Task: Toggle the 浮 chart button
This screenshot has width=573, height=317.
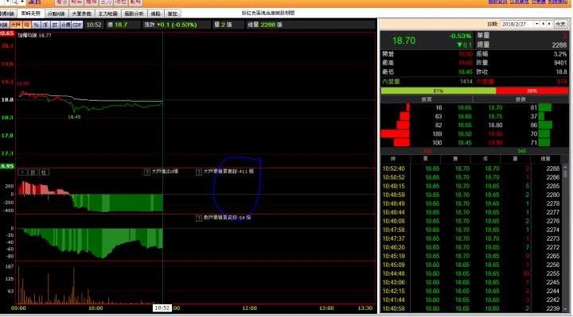Action: pos(45,25)
